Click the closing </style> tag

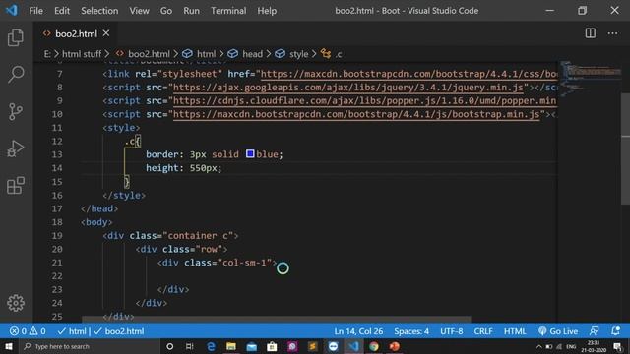click(124, 195)
